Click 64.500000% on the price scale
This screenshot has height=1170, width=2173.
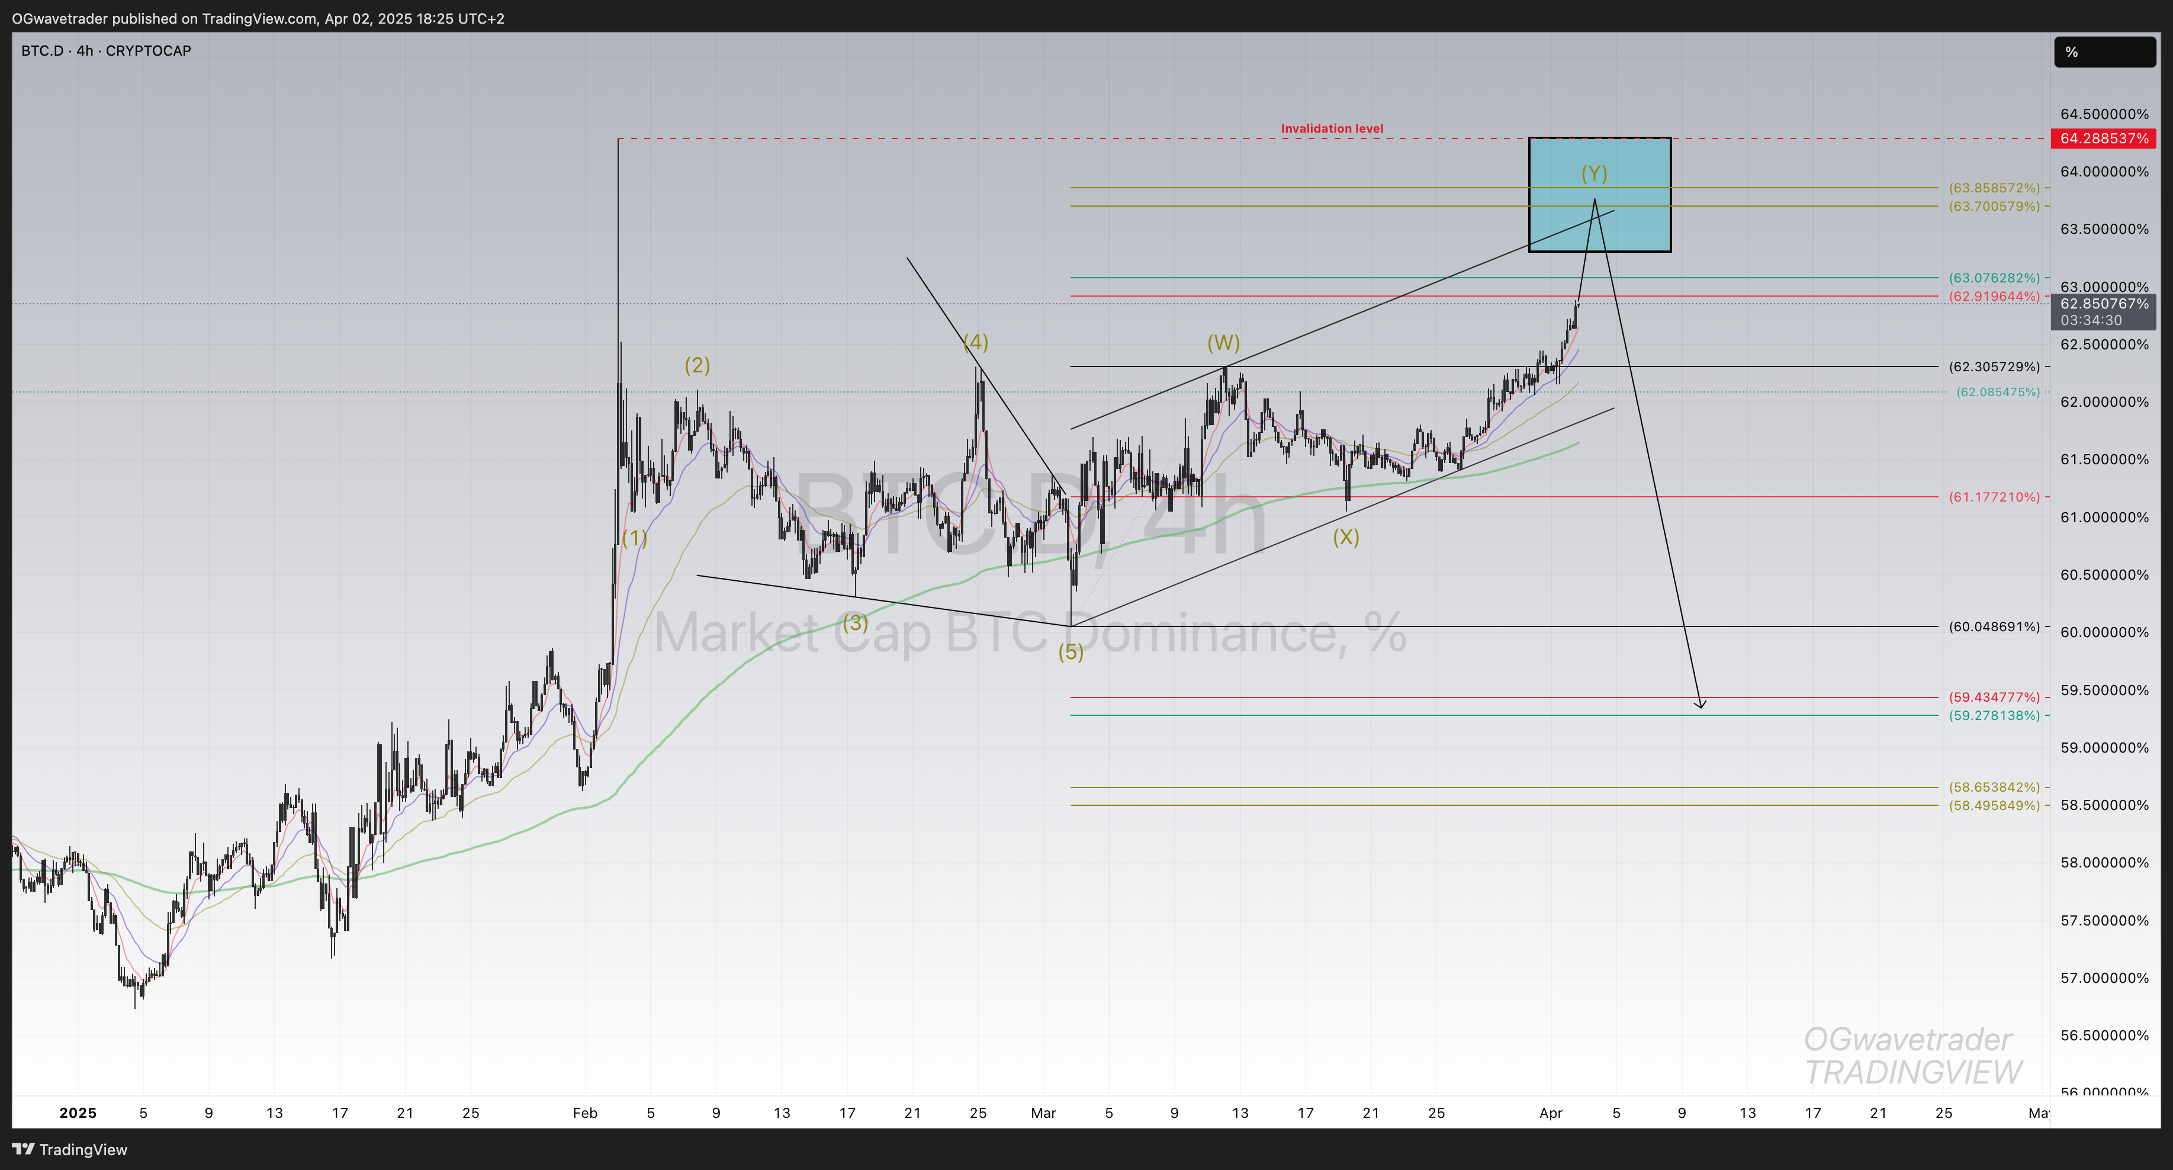point(2104,114)
